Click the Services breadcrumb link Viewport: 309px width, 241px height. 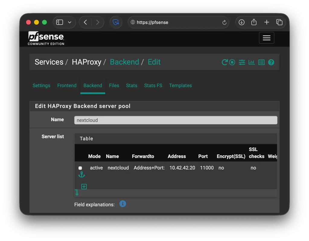point(49,62)
